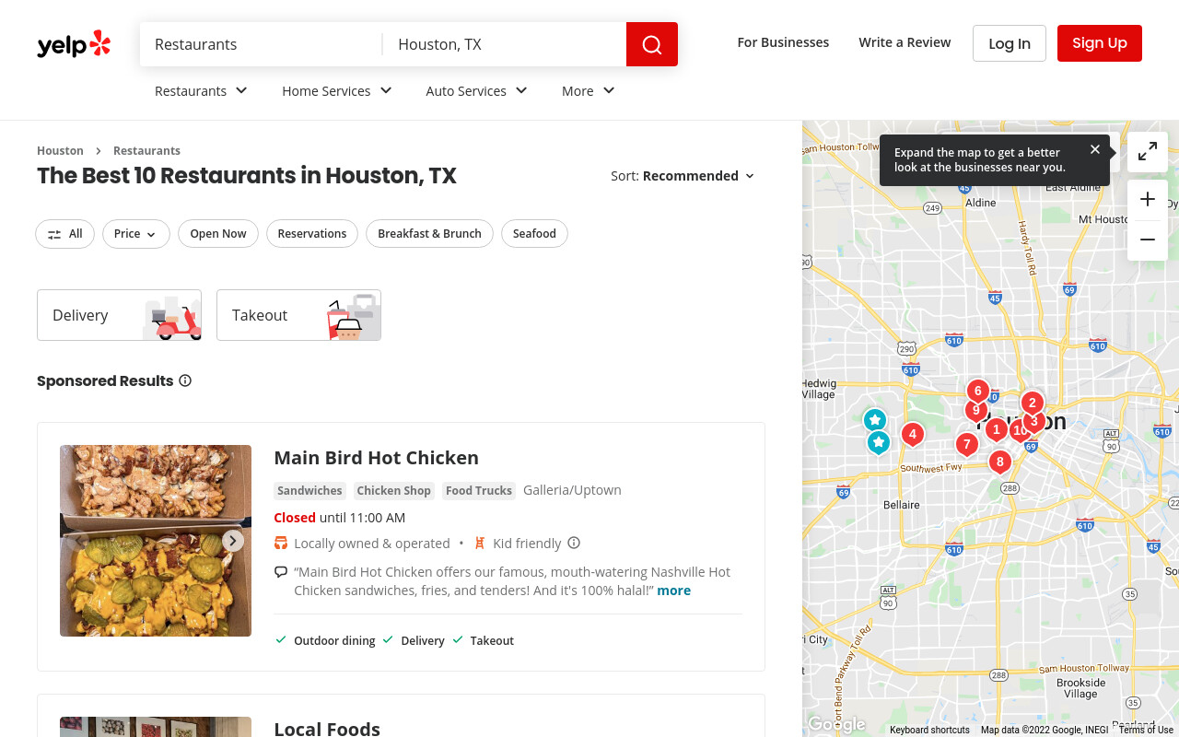Select the Takeout option card
1179x737 pixels.
(298, 315)
